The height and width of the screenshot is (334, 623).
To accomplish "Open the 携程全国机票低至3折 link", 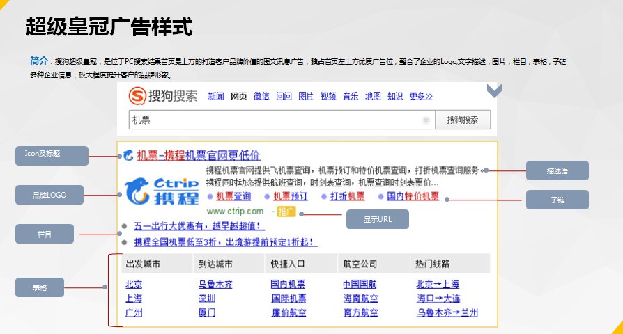I will (x=226, y=242).
